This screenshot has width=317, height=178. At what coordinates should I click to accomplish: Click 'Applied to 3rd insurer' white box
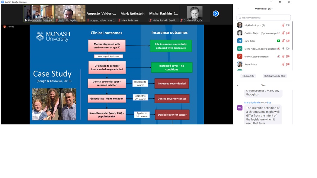tap(142, 115)
